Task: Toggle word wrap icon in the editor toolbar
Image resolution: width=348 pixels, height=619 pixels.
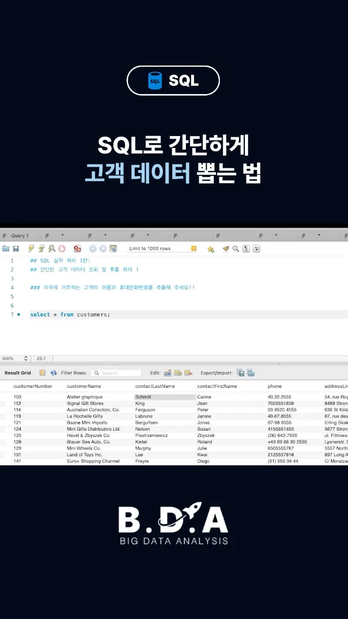Action: click(256, 249)
